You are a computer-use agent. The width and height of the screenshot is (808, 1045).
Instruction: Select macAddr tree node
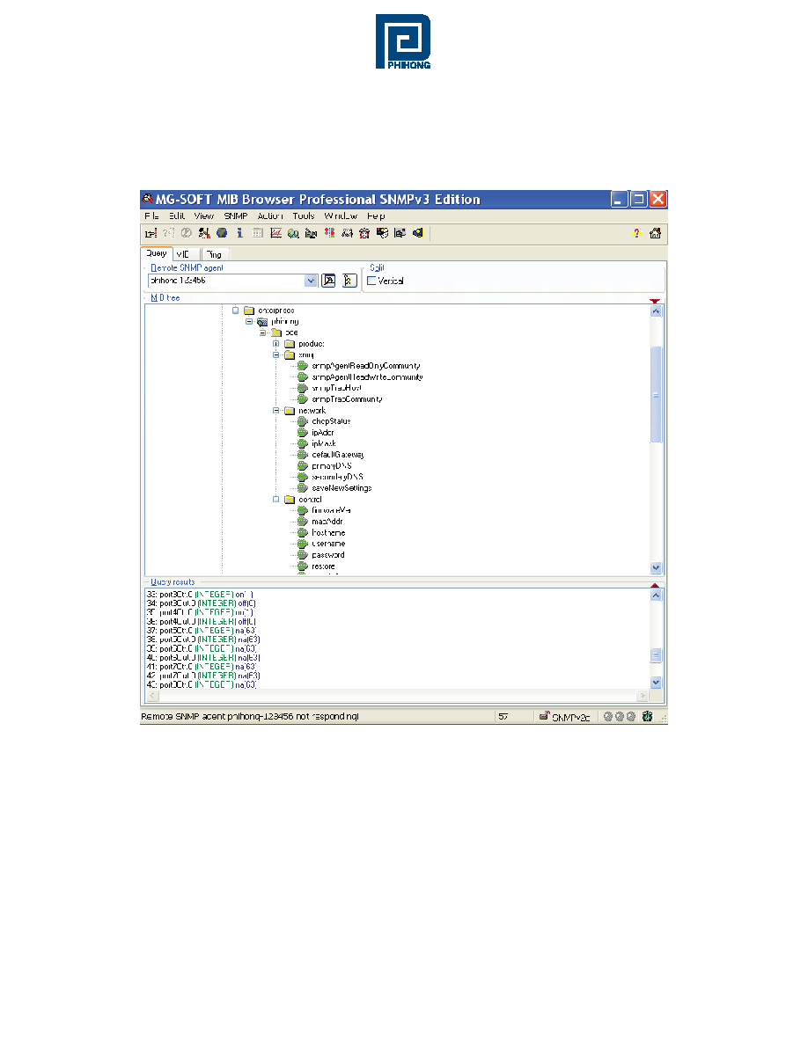(x=327, y=521)
